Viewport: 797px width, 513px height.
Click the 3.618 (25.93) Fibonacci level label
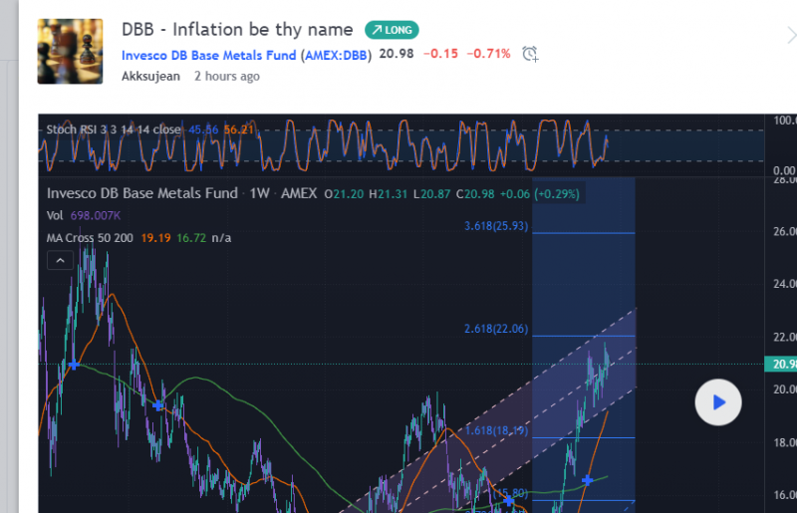496,226
